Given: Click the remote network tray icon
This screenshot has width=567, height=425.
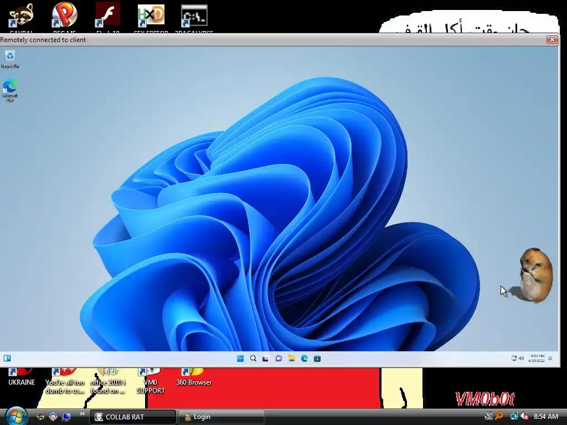Looking at the screenshot, I should tap(514, 359).
